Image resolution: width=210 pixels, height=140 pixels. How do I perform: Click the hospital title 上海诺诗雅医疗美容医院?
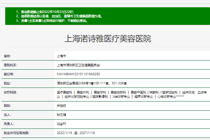point(108,39)
